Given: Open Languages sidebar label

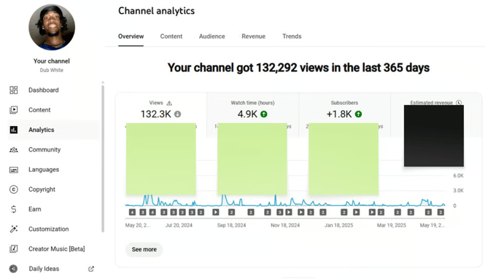Looking at the screenshot, I should point(44,170).
